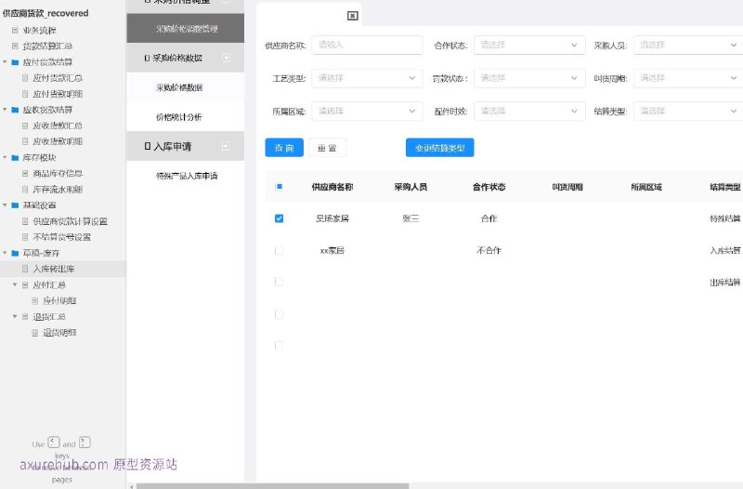The height and width of the screenshot is (489, 743).
Task: Open the 所属区域 filter dropdown
Action: (x=367, y=111)
